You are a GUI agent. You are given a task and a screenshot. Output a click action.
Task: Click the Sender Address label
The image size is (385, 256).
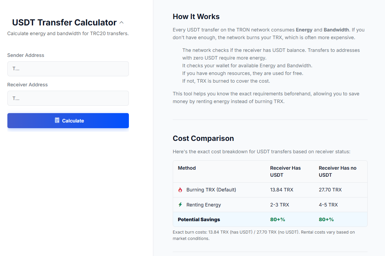[26, 55]
